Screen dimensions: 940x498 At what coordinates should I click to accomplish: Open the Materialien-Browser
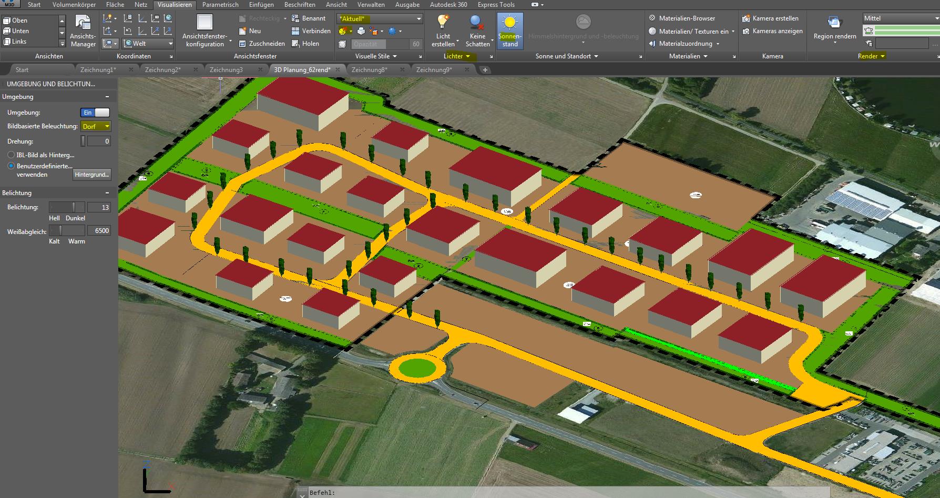(682, 18)
